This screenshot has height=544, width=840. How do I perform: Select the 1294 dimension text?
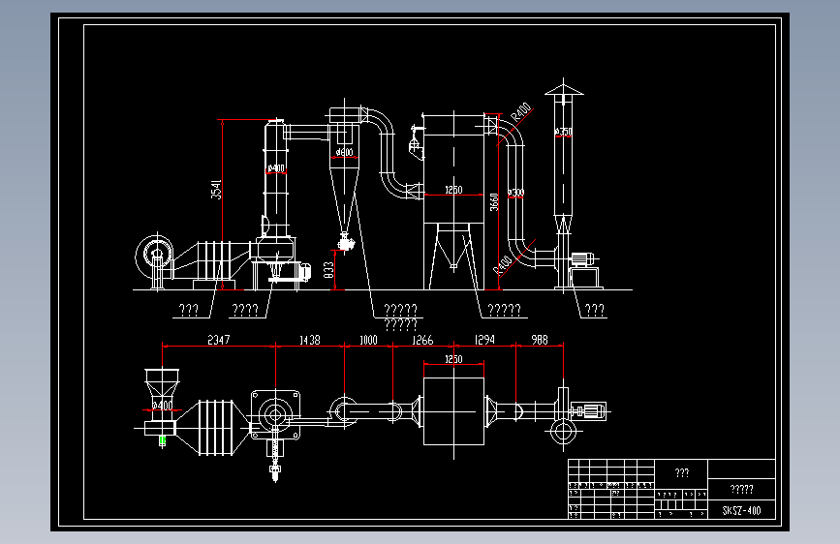(x=484, y=340)
